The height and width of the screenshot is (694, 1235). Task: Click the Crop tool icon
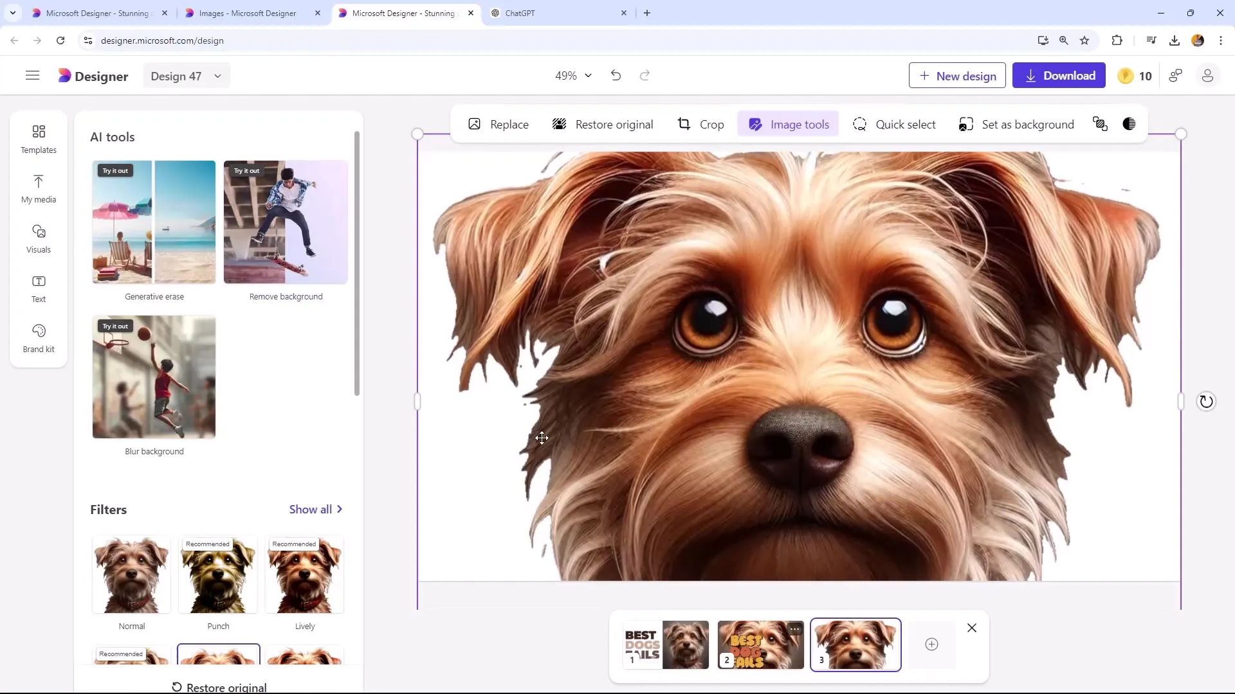685,125
